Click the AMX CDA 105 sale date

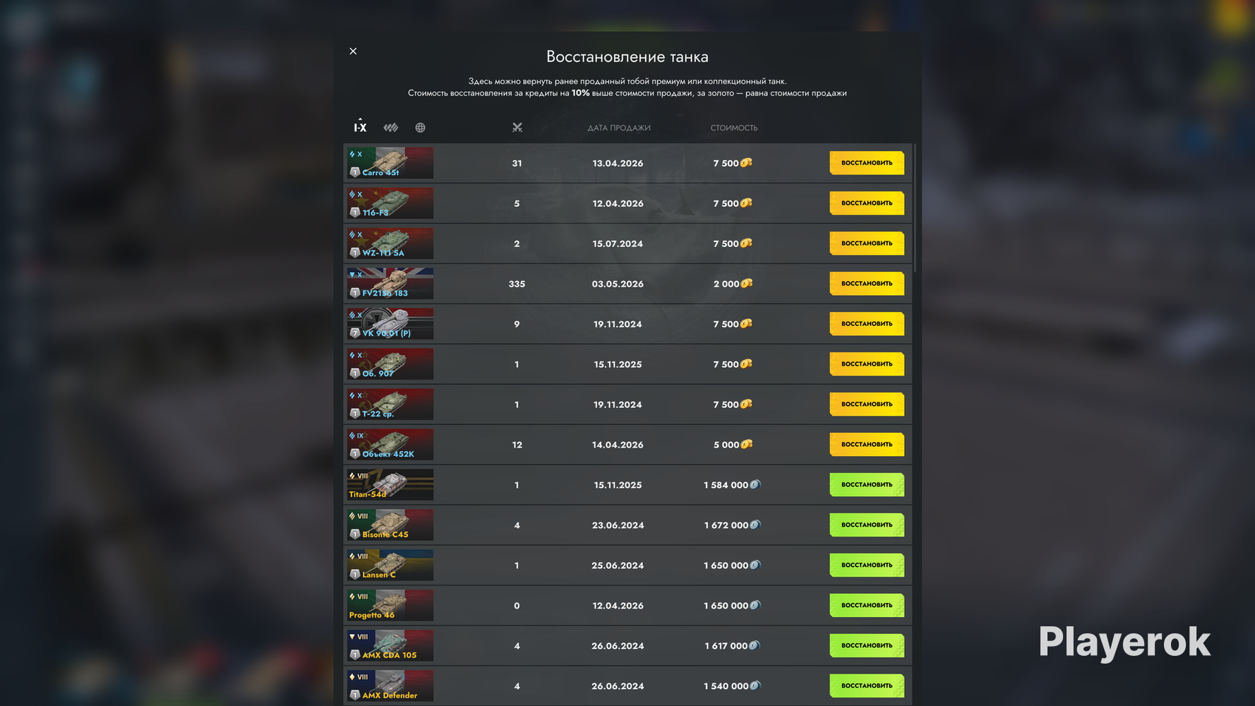pos(618,646)
